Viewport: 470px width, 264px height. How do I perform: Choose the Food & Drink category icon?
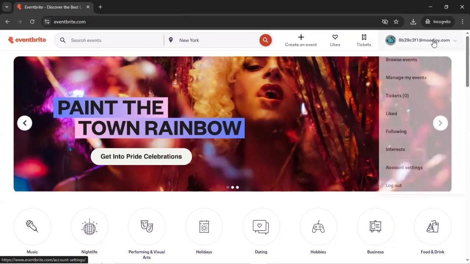pyautogui.click(x=433, y=227)
